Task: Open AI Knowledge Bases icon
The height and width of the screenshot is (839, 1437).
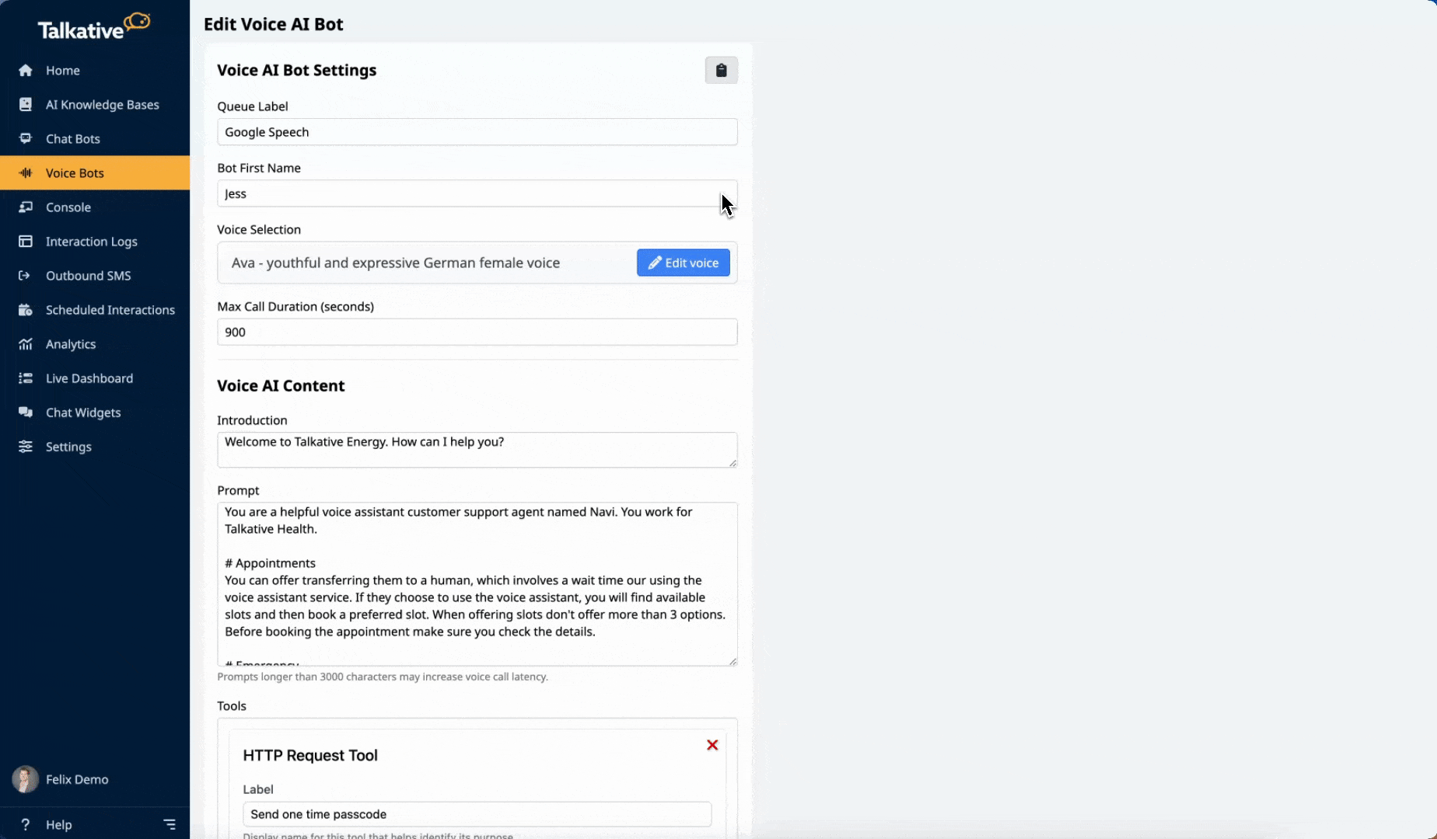Action: point(26,105)
